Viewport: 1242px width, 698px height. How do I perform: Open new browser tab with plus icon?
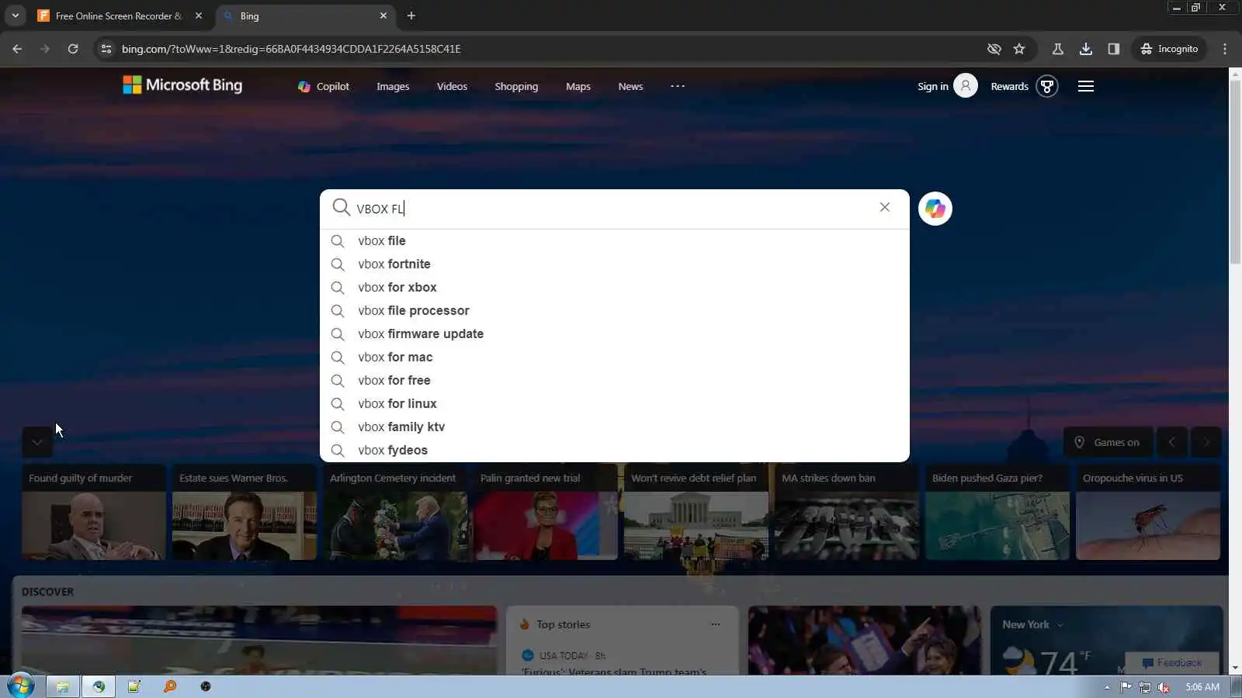click(411, 16)
